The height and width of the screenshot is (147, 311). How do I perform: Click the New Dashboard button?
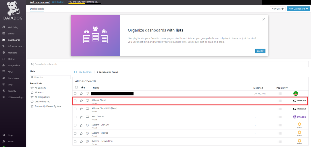[298, 9]
